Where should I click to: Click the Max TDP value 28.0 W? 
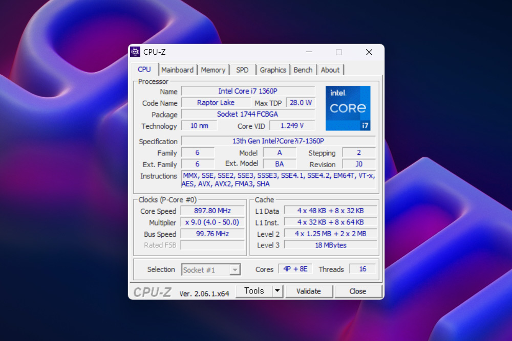301,103
